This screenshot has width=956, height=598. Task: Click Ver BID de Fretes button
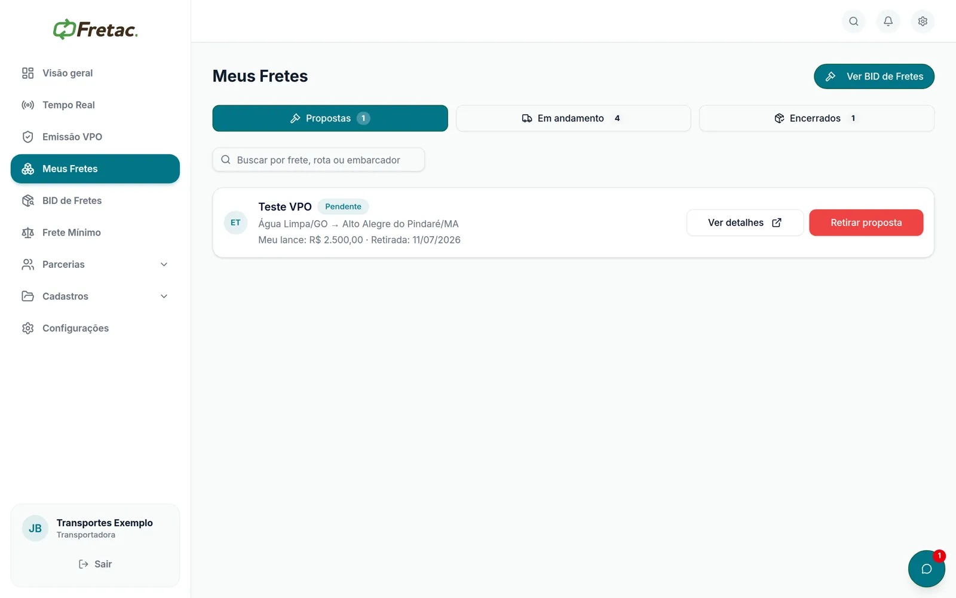[874, 77]
